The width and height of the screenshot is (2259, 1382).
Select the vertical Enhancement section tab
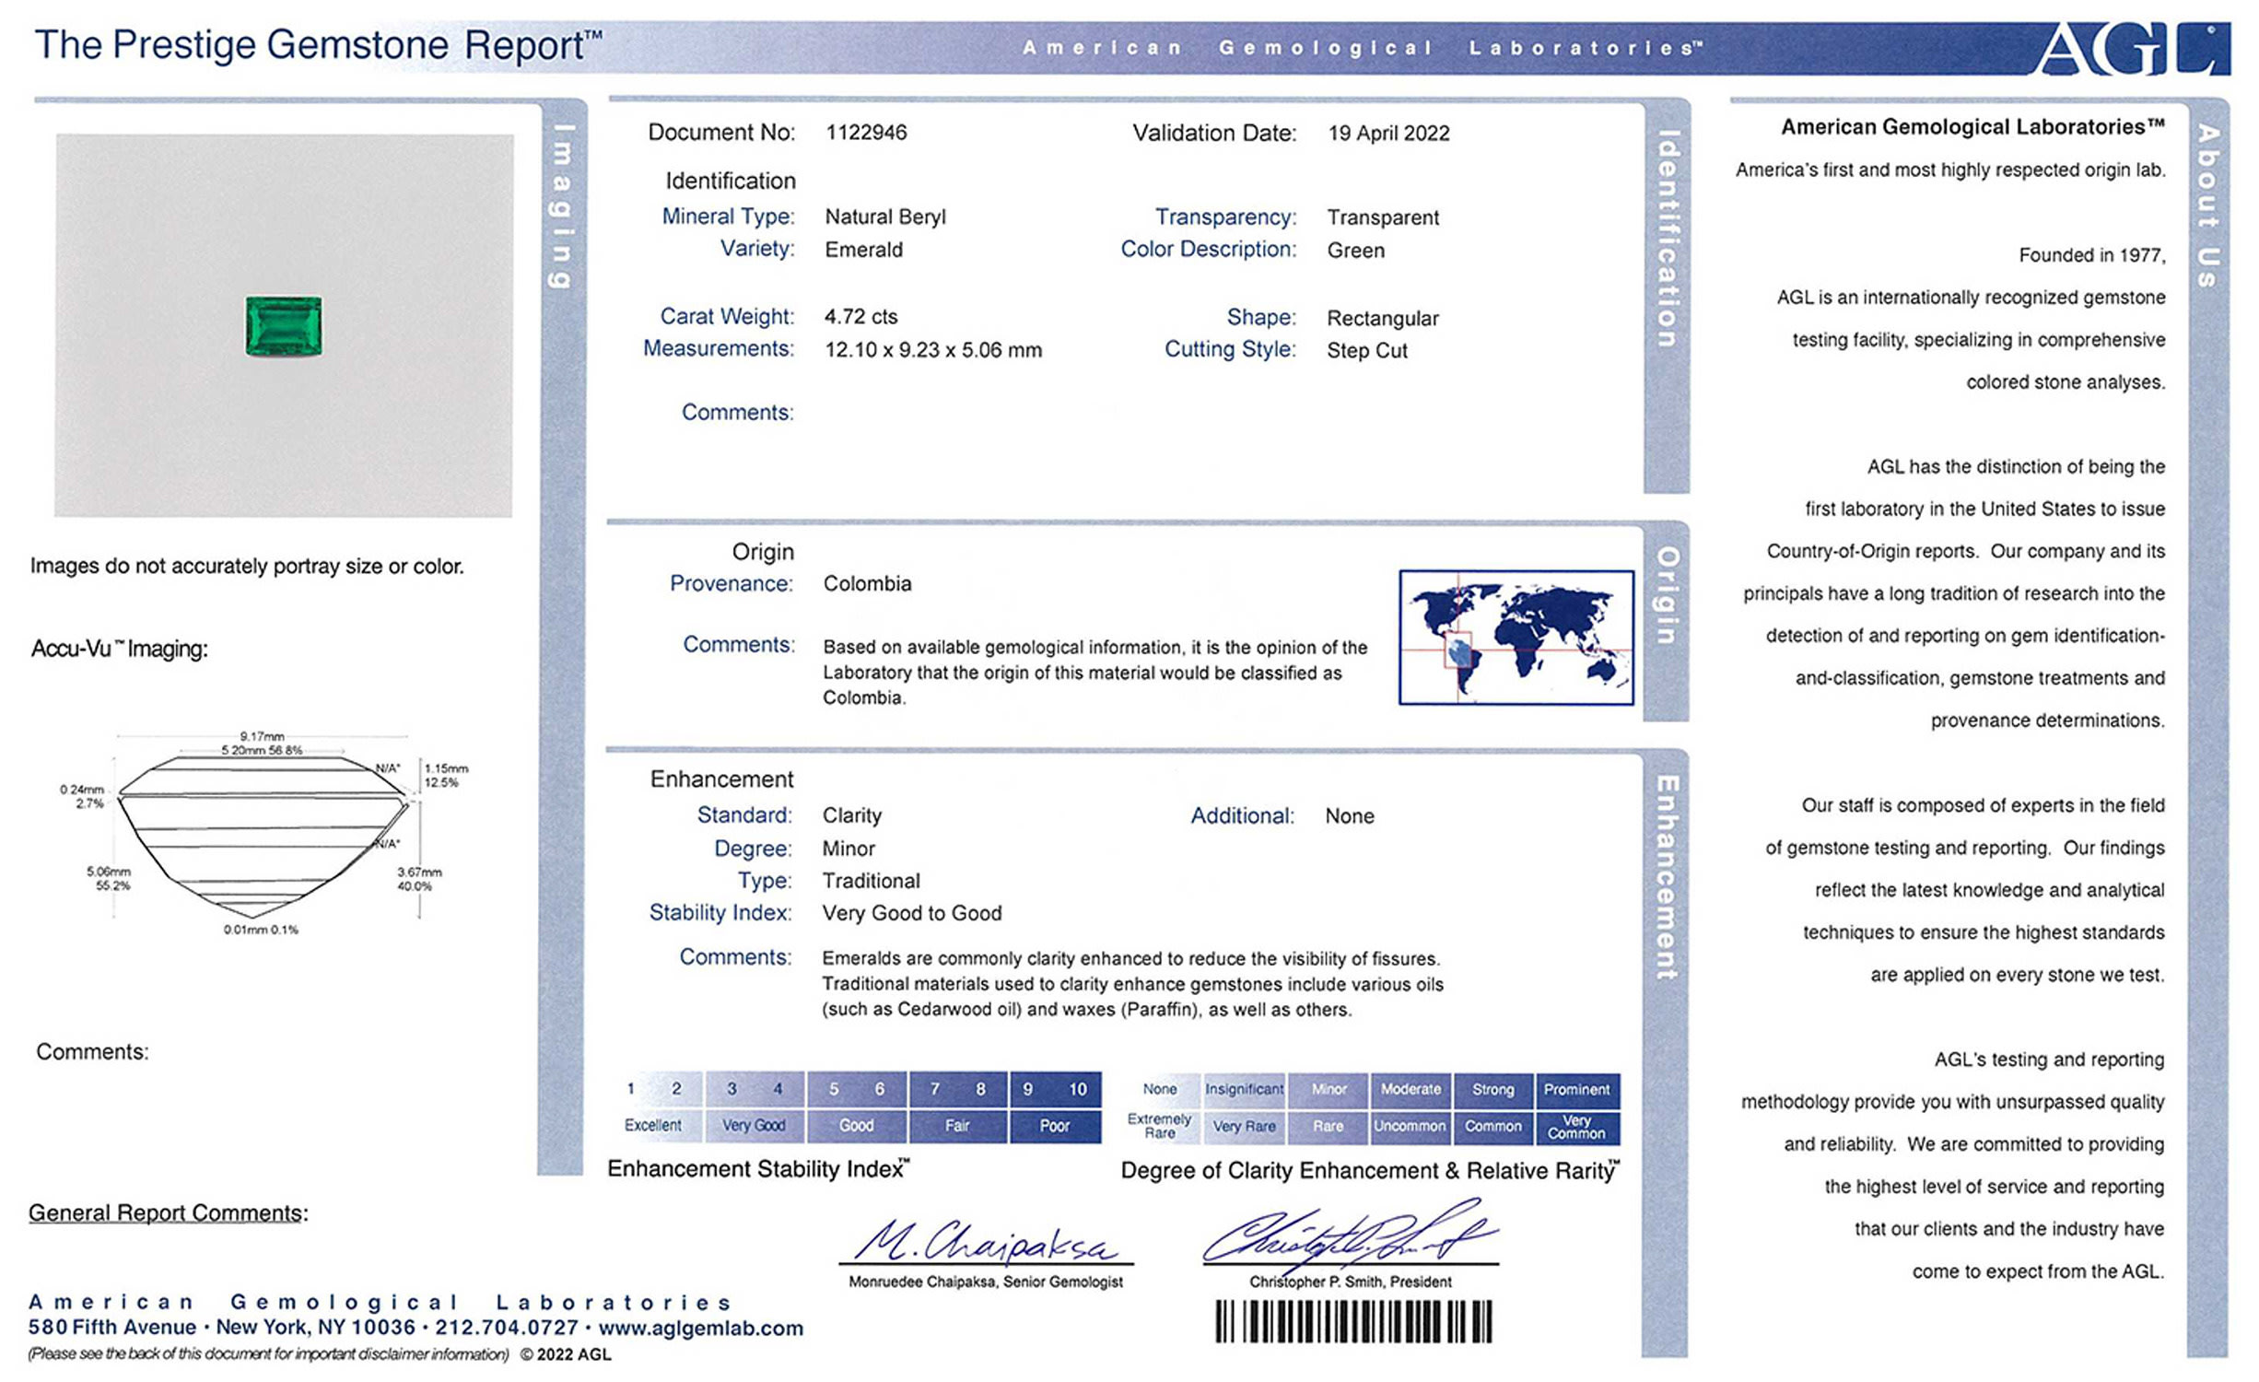tap(1667, 877)
